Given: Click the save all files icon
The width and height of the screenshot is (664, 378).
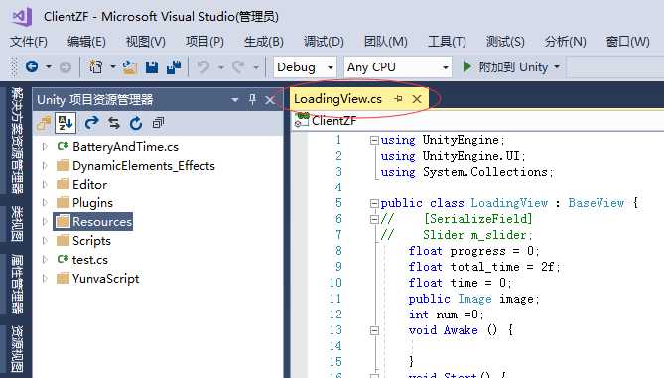Looking at the screenshot, I should coord(174,66).
